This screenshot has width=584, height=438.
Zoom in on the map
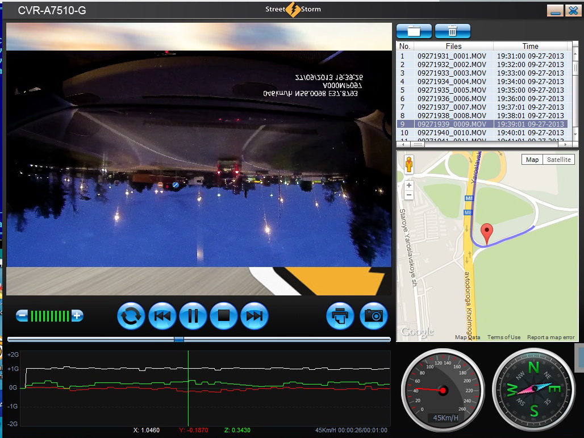tap(408, 185)
